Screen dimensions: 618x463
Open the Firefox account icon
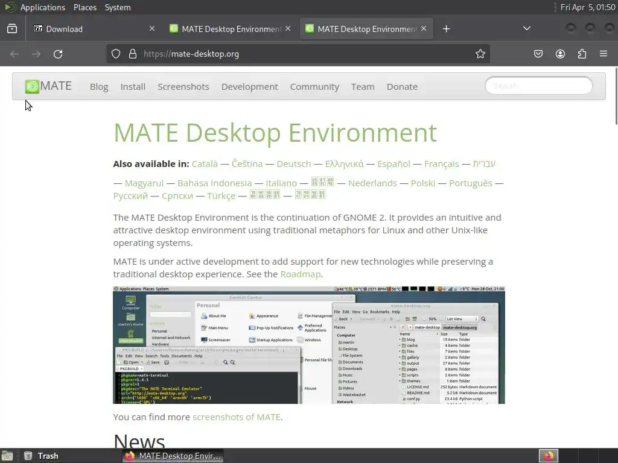click(x=560, y=54)
